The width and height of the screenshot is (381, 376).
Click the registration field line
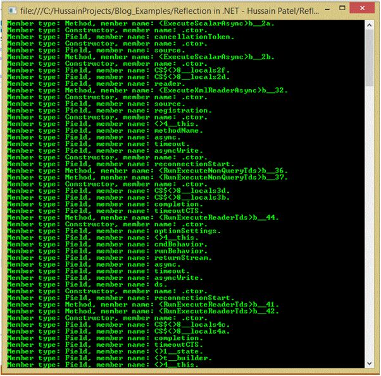109,111
